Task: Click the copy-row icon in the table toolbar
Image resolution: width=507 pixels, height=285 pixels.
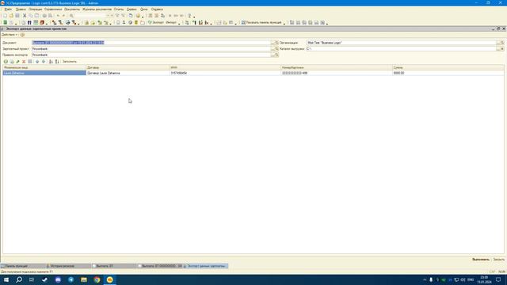Action: (x=12, y=62)
